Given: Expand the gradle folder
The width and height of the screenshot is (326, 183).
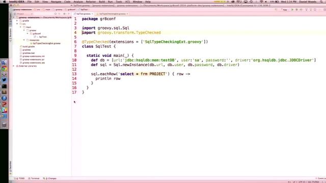Looking at the screenshot, I should point(17,21).
